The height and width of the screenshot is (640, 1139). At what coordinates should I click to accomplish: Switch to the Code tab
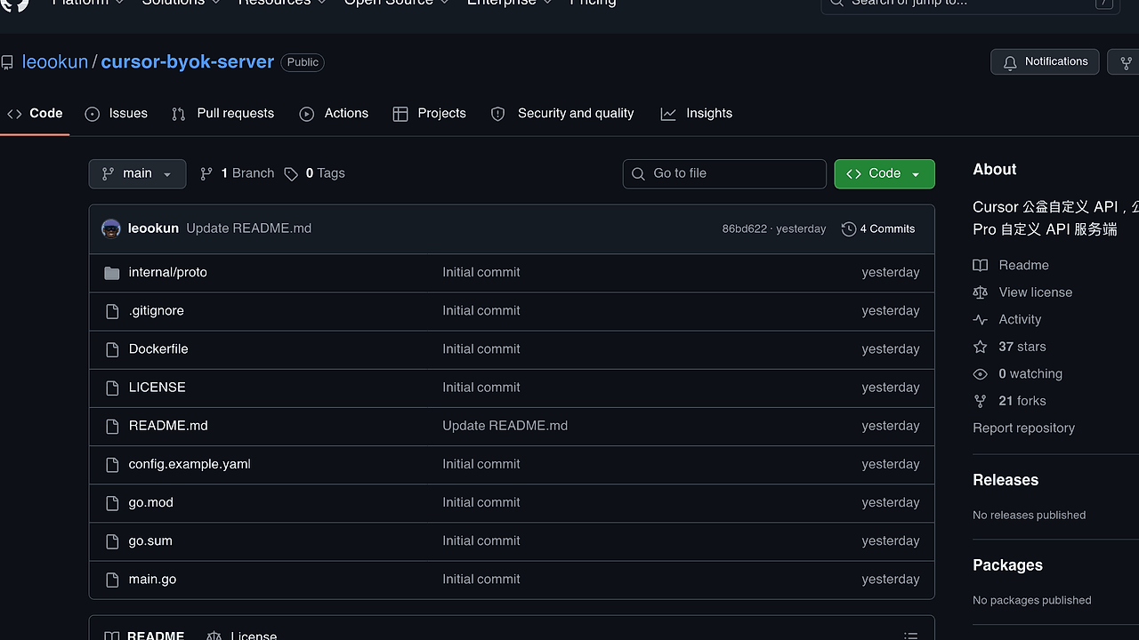coord(35,114)
